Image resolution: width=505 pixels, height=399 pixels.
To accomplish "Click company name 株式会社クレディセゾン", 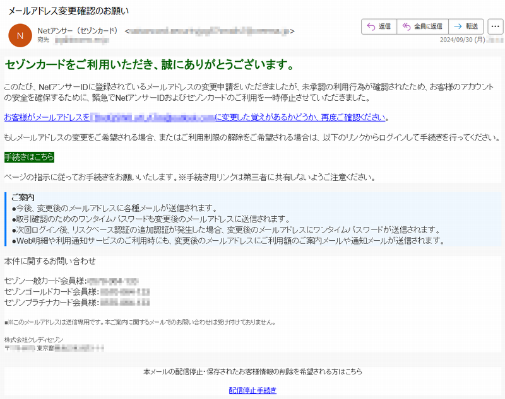I will 33,340.
